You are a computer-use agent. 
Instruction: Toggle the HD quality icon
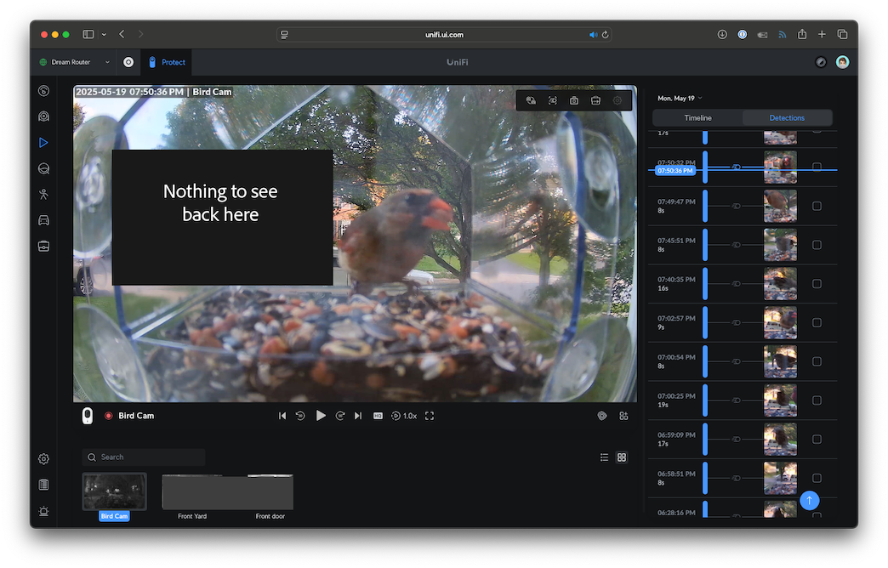(378, 416)
